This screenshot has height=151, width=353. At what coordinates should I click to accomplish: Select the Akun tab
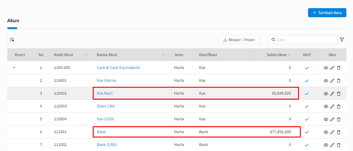tap(13, 21)
